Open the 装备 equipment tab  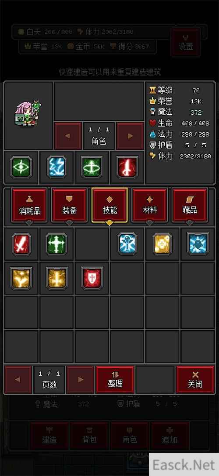[x=69, y=205]
